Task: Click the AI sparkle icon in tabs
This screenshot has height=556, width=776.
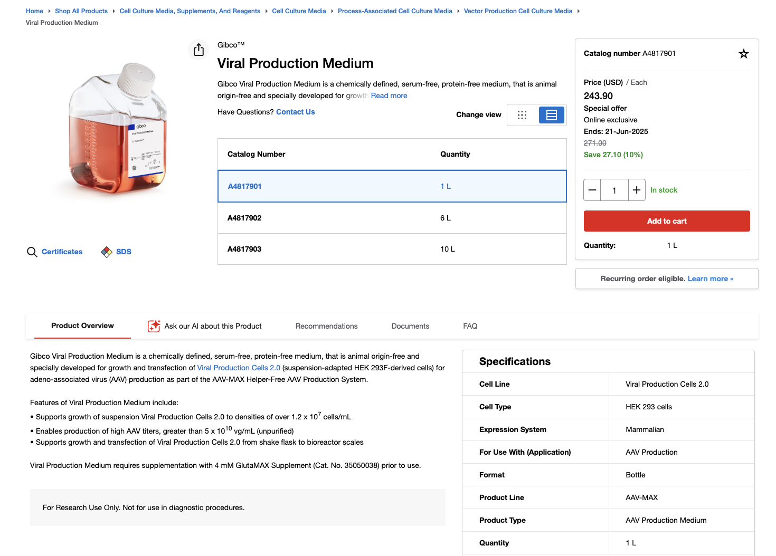Action: pos(154,326)
